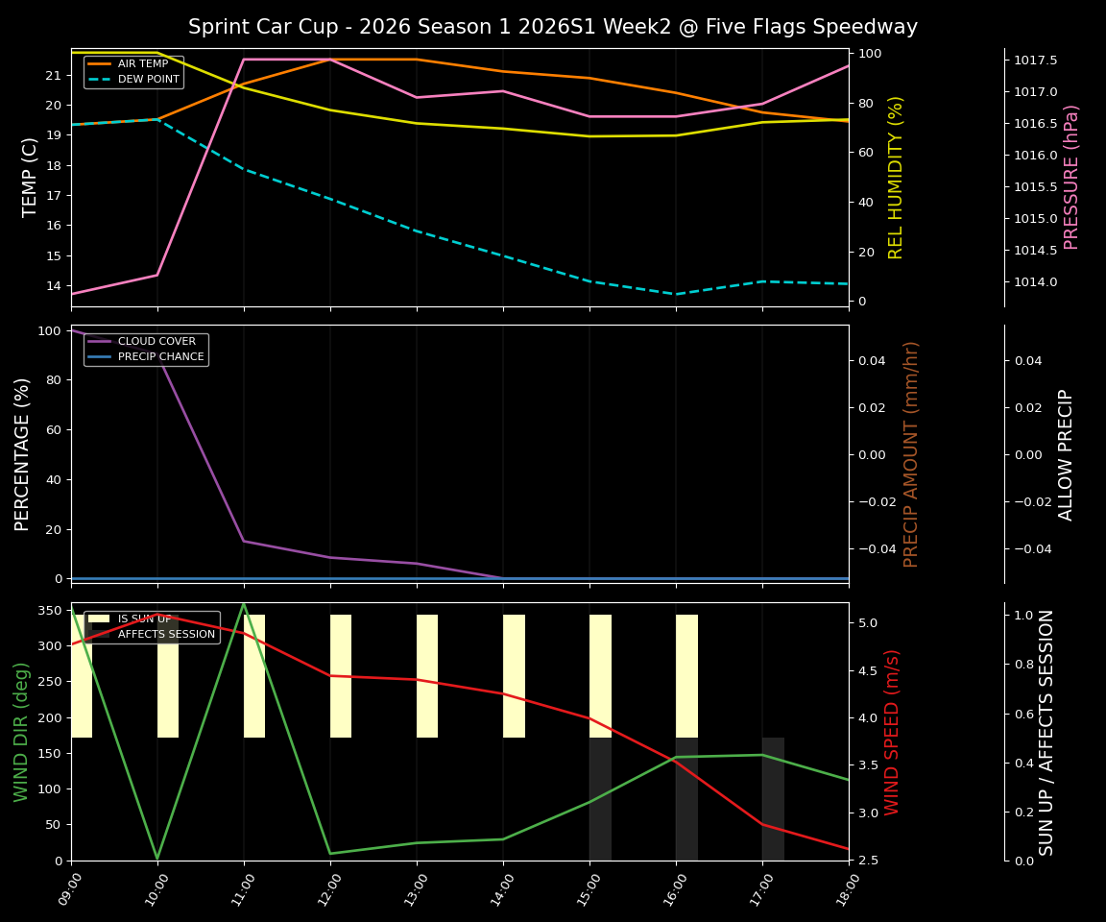Click the ALLOW PRECIP axis label
The width and height of the screenshot is (1106, 922).
point(1068,451)
